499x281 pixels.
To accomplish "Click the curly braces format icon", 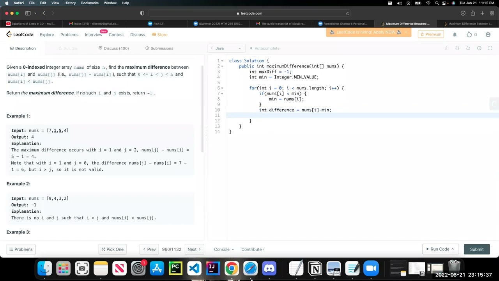I will (457, 48).
